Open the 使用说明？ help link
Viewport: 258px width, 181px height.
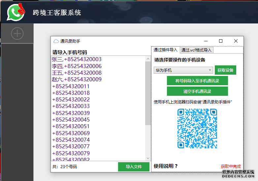point(166,166)
